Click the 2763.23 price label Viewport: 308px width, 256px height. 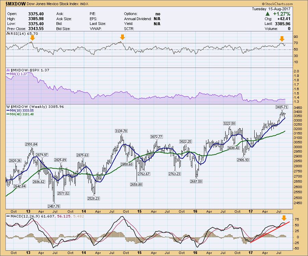pyautogui.click(x=175, y=174)
